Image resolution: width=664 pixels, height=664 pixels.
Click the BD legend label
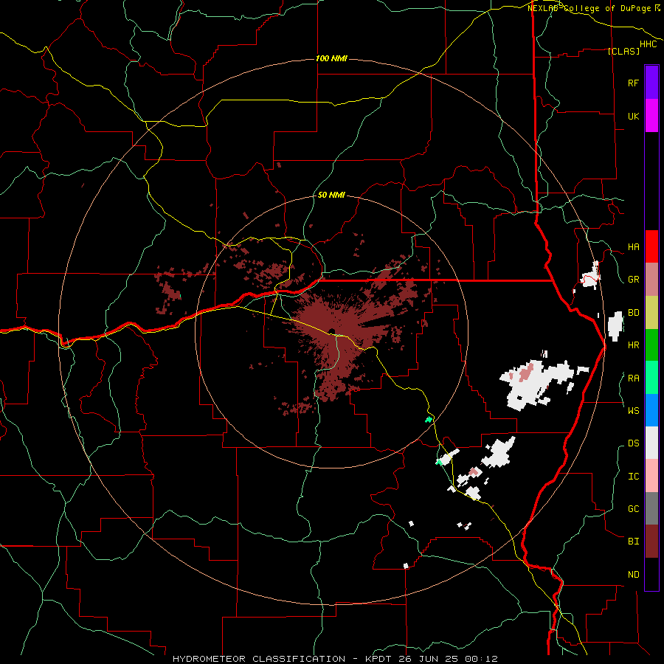click(633, 313)
